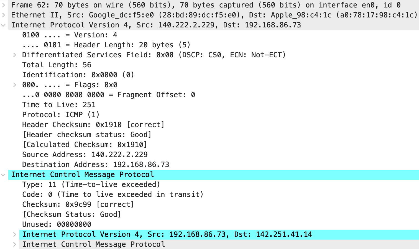Screen dimensions: 419x249
Task: Expand the Differentiated Services Field row
Action: pyautogui.click(x=15, y=55)
